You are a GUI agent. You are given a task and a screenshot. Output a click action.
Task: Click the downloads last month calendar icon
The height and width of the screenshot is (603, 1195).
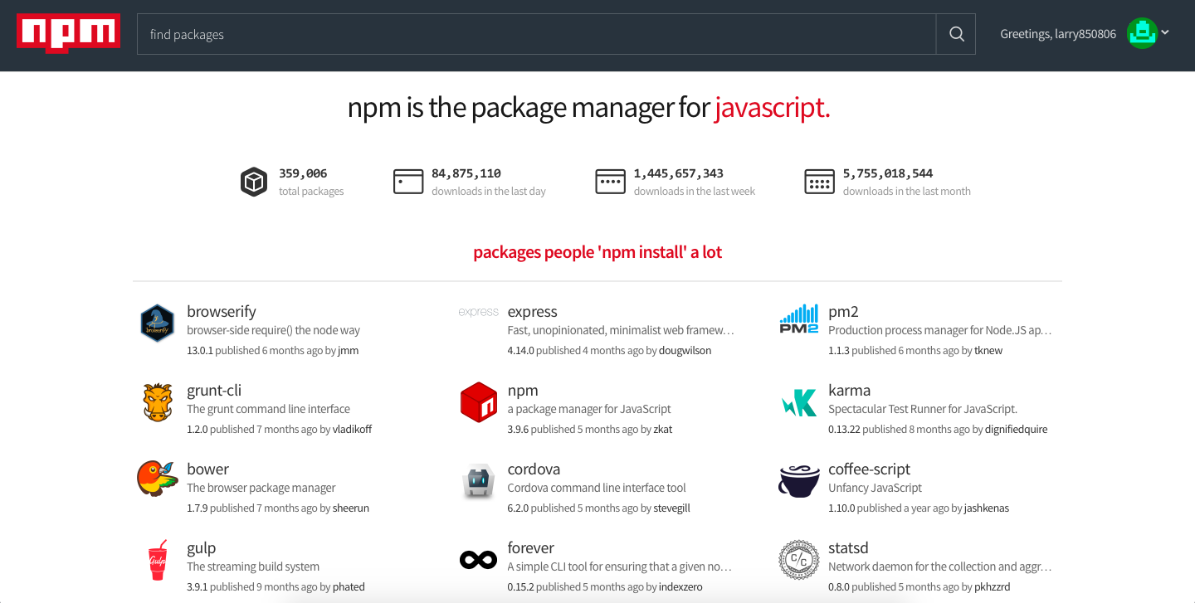819,182
